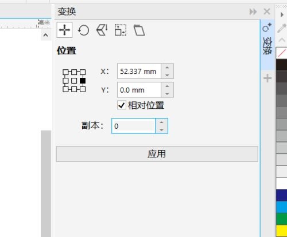Select middle-right anchor point
Screen dimensions: 287x237
pyautogui.click(x=83, y=81)
